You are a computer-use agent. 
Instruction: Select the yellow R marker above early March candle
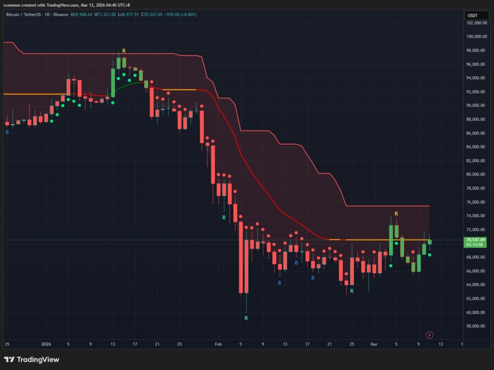(x=397, y=213)
